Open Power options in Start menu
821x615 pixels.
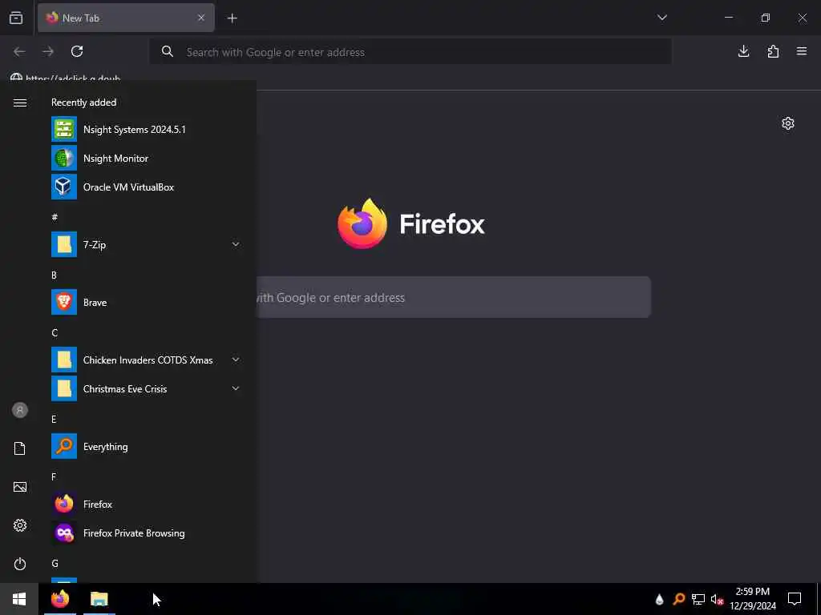(x=20, y=564)
